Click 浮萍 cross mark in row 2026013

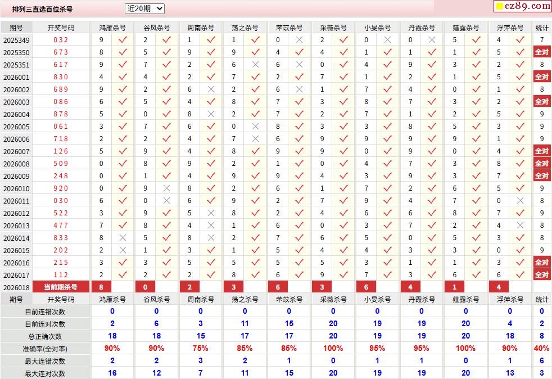[521, 225]
